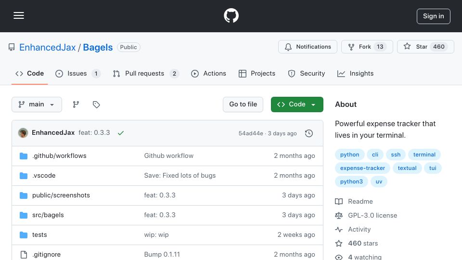
Task: Open commit author EnhancedJax link
Action: point(53,133)
